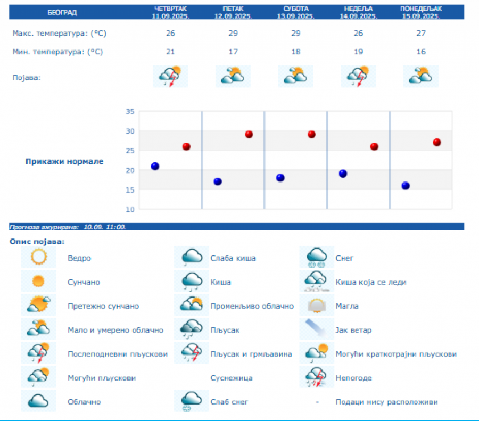Click Monday's partly cloudy forecast icon
479x421 pixels.
(x=421, y=77)
